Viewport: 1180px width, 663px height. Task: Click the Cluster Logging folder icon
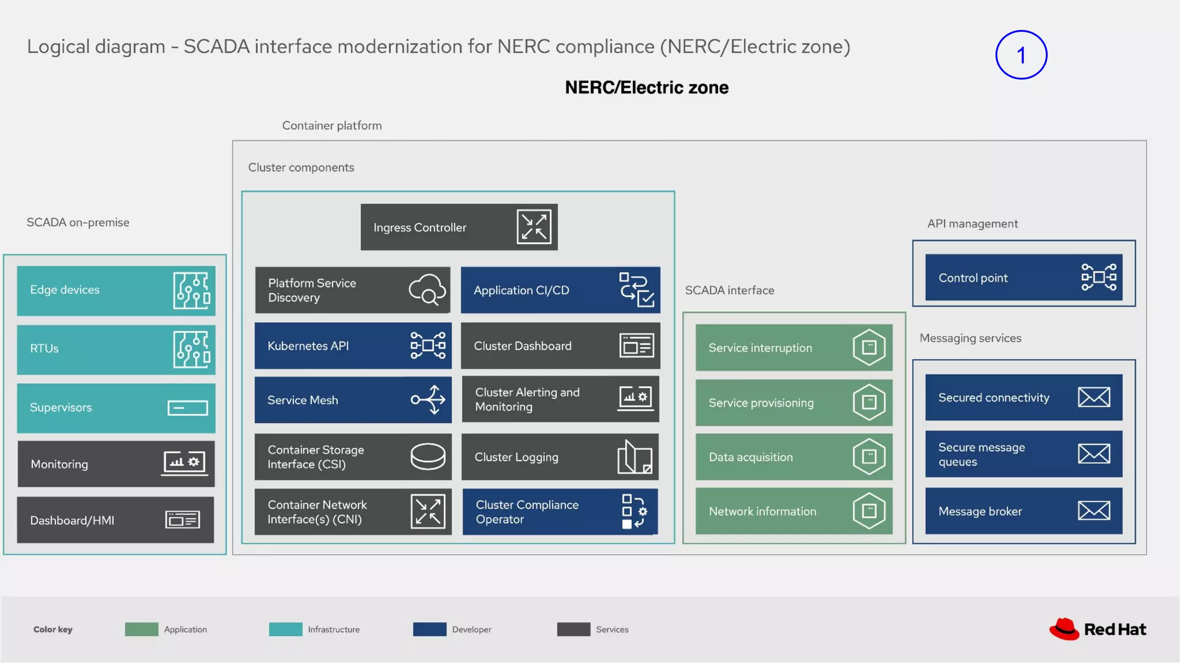[x=635, y=457]
